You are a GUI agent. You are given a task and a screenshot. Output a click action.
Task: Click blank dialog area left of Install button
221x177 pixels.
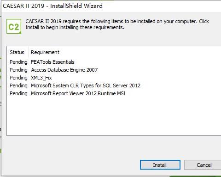70,165
